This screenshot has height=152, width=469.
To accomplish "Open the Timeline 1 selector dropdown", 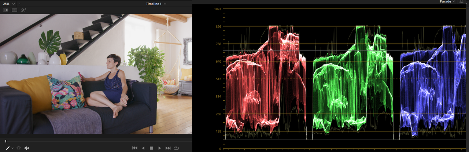I will pos(156,4).
